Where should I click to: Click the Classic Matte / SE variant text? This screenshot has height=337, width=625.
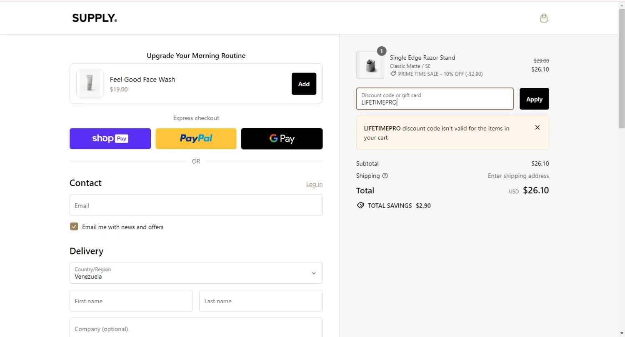pos(410,66)
